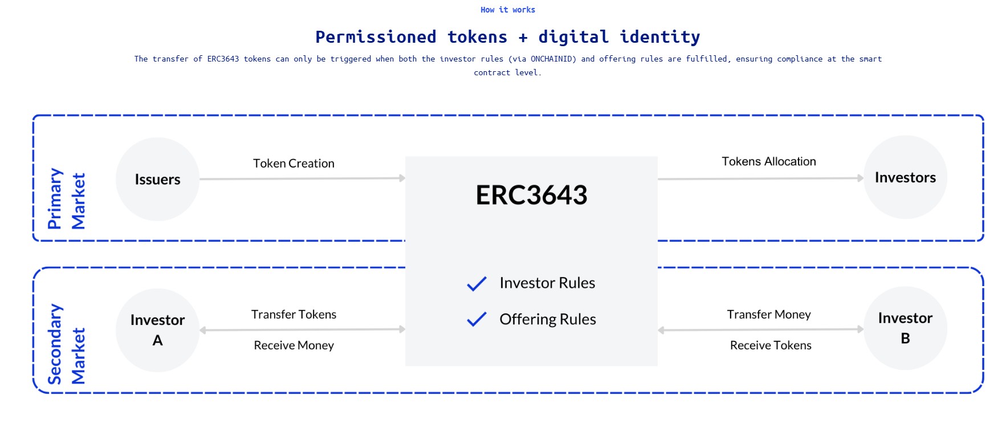Screen dimensions: 1006x432
Task: Click the Investors circle node
Action: tap(905, 177)
